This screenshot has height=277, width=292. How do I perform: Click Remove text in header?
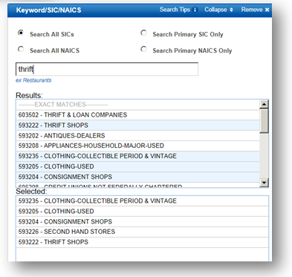[x=252, y=10]
